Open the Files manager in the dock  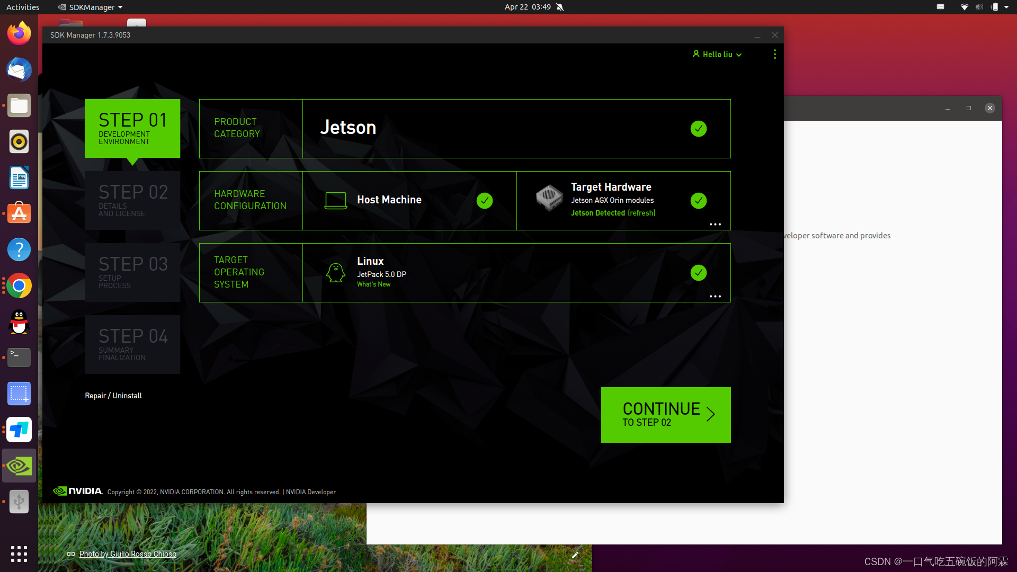19,105
